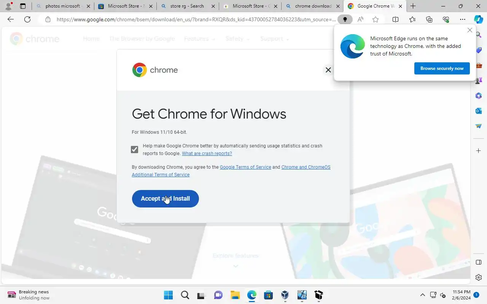
Task: Open taskbar Search
Action: click(x=185, y=295)
